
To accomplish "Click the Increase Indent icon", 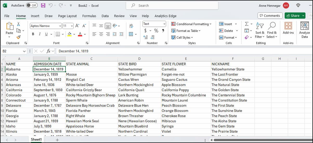I will click(x=121, y=34).
